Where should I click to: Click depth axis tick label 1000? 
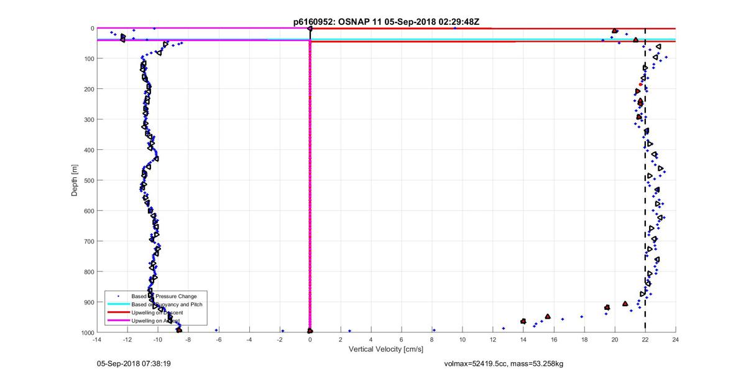(x=87, y=332)
